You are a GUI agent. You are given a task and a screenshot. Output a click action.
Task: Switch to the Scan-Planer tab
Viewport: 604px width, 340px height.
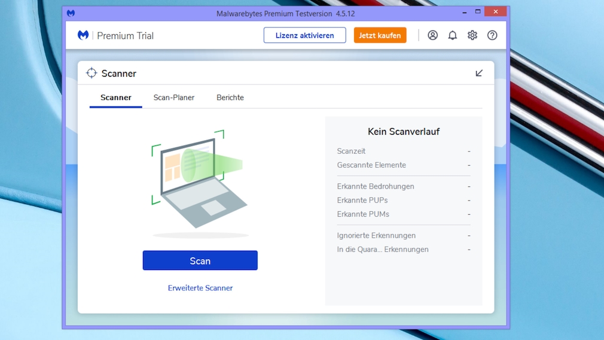pyautogui.click(x=174, y=98)
